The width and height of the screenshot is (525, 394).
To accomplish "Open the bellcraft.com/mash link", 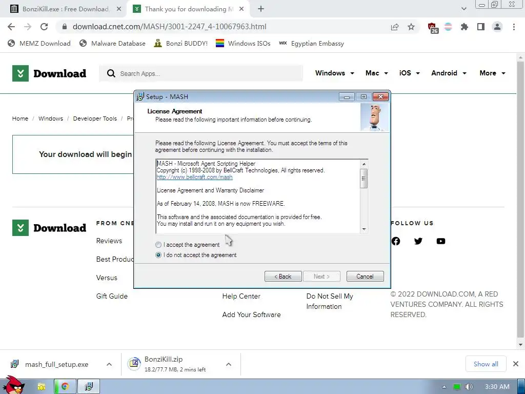I will coord(194,177).
